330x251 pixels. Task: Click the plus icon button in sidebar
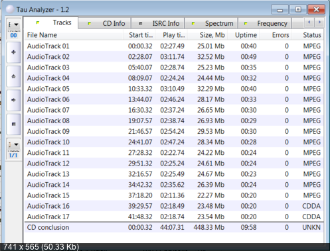(x=13, y=52)
